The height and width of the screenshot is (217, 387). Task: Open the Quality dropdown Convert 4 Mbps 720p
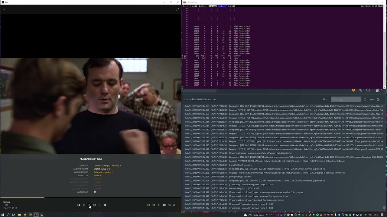[107, 165]
